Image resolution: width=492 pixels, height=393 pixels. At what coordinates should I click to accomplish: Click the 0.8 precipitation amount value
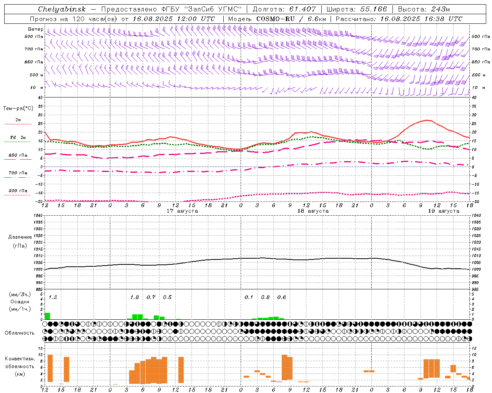(x=265, y=297)
